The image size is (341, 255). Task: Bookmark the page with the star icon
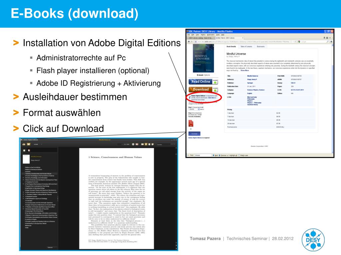click(291, 42)
